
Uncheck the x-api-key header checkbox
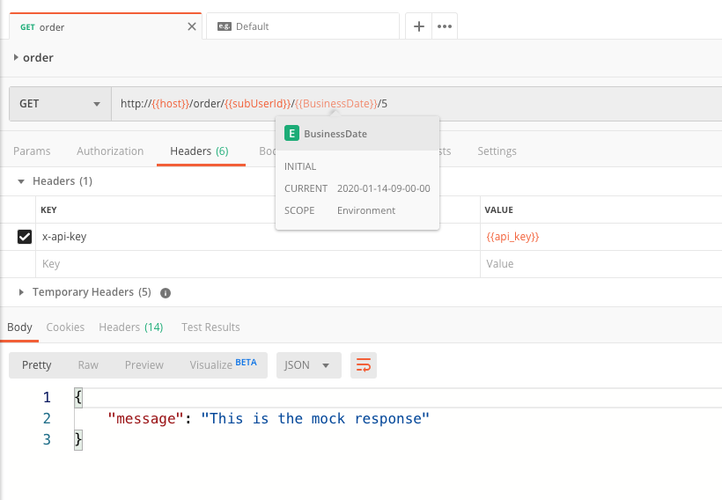point(25,237)
